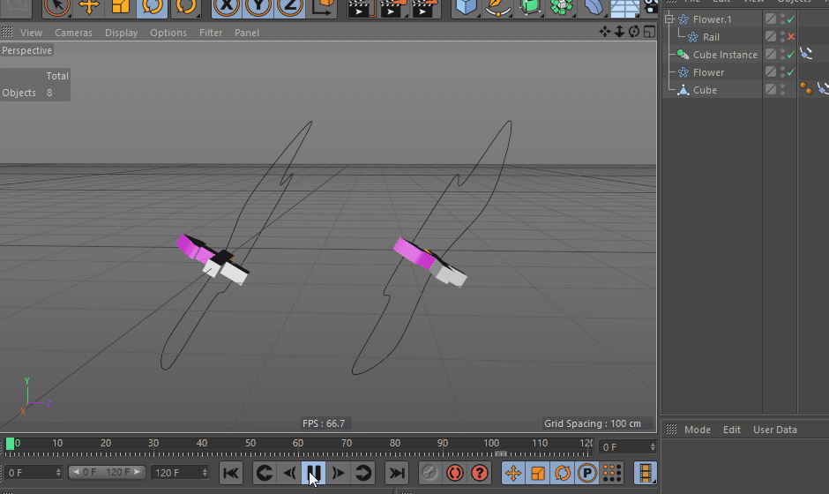Viewport: 829px width, 494px height.
Task: Open the Display menu
Action: click(121, 33)
